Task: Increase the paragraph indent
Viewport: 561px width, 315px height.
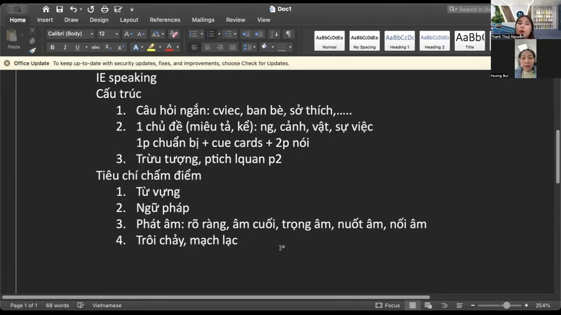Action: coord(259,34)
